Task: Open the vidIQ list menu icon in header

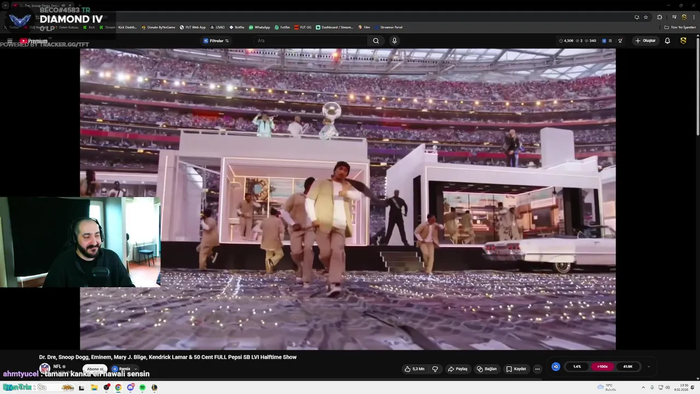Action: coord(610,41)
